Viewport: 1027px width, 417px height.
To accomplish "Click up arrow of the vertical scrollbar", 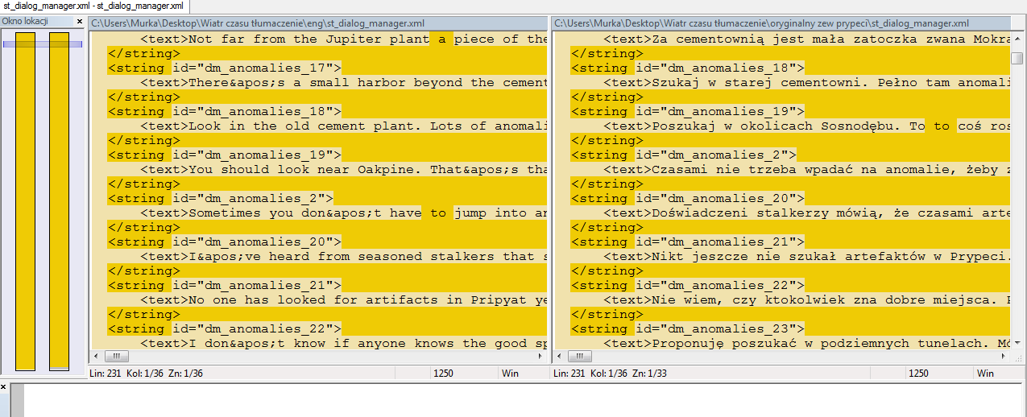I will [1018, 39].
